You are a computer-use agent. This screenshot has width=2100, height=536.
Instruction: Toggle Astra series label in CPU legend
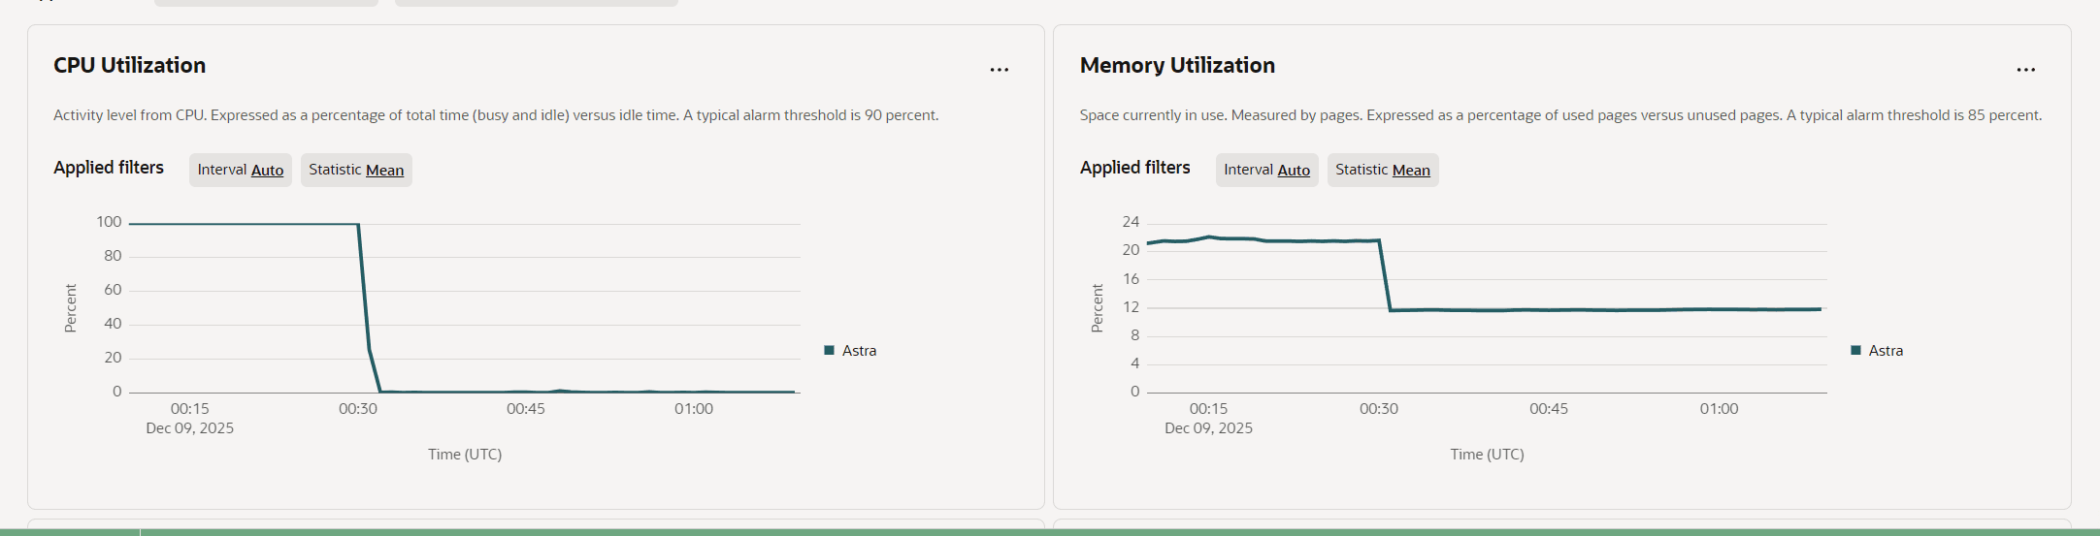click(859, 351)
